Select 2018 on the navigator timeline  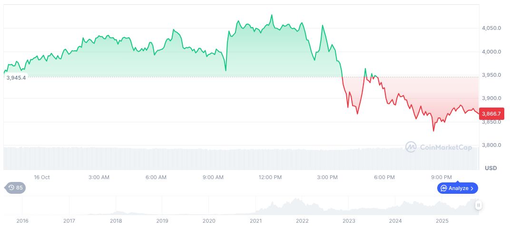tap(116, 221)
